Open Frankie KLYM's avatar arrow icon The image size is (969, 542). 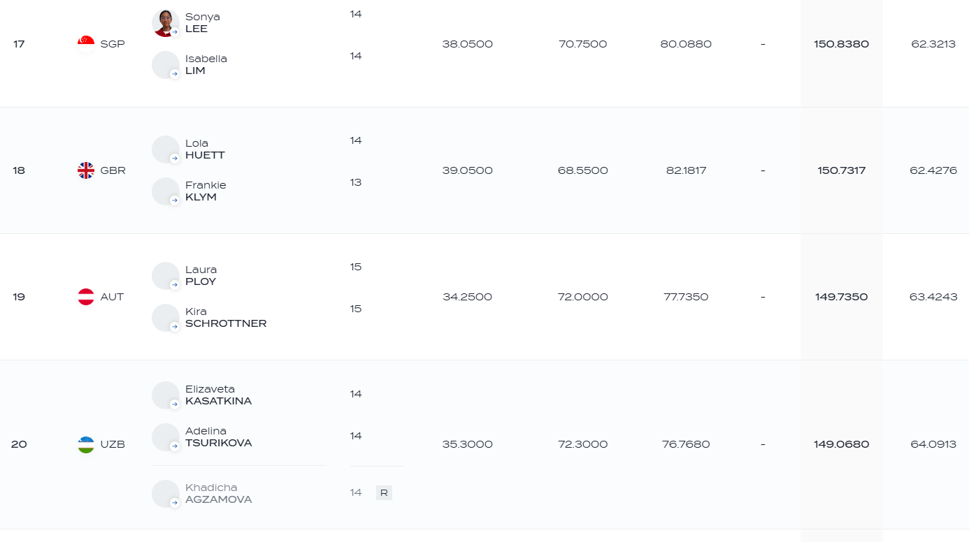tap(175, 200)
